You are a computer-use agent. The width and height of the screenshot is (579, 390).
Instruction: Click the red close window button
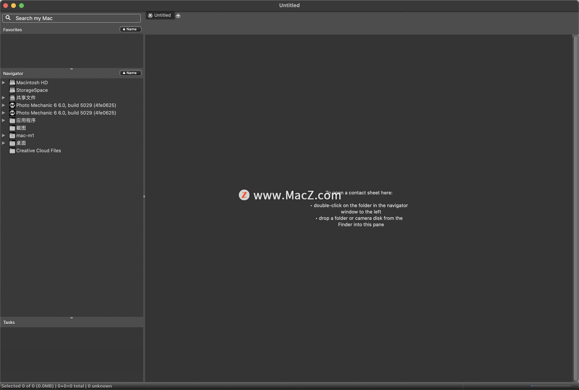coord(5,5)
